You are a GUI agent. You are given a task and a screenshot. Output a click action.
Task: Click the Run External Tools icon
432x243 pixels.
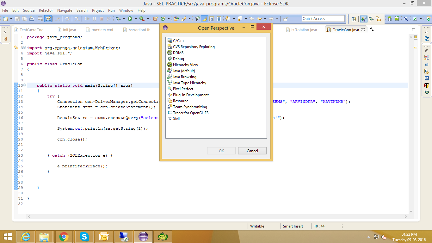[142, 19]
